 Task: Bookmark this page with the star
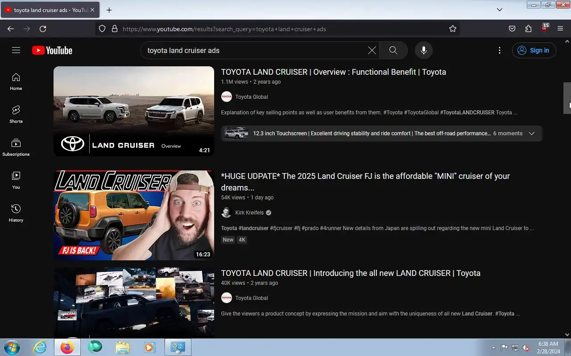[x=453, y=29]
